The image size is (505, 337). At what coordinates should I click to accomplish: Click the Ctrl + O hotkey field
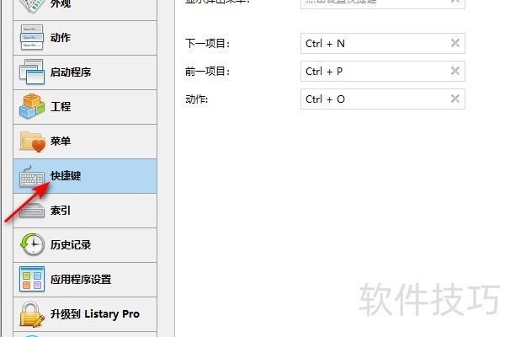[383, 99]
